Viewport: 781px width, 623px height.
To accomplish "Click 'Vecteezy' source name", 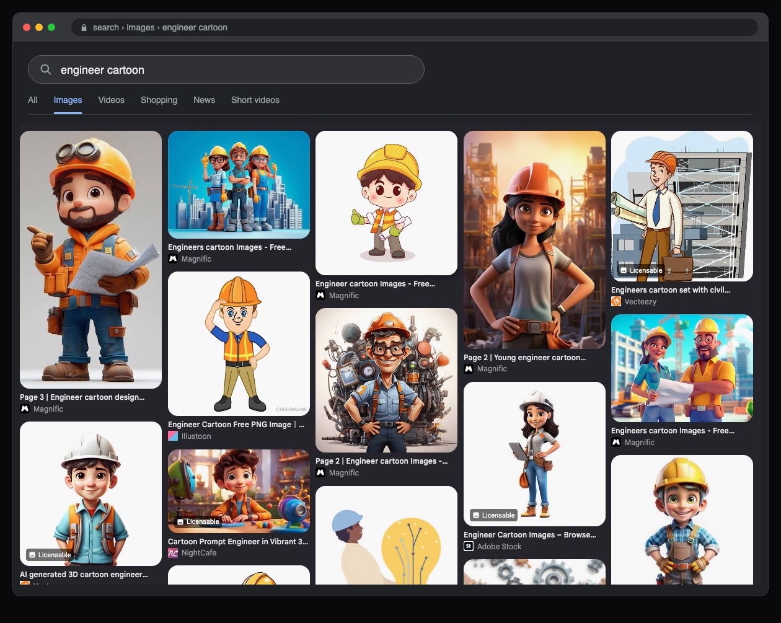I will pyautogui.click(x=640, y=301).
